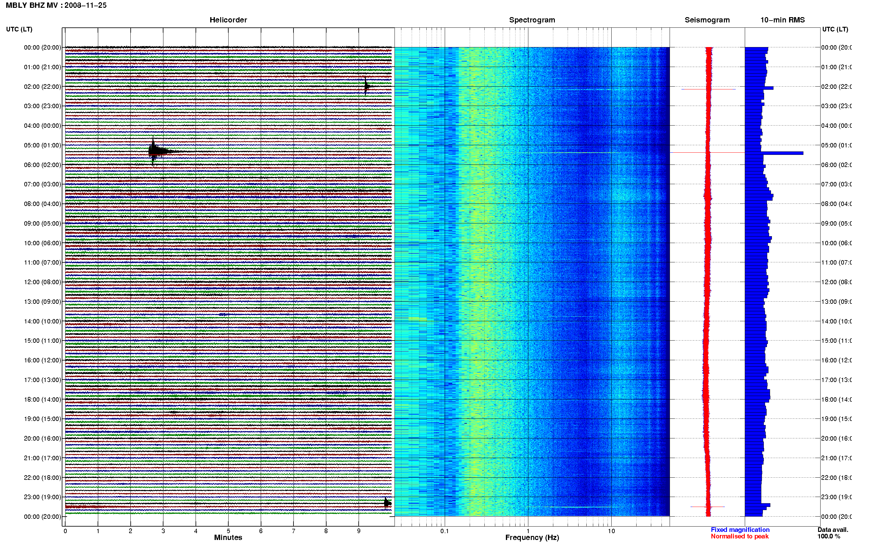
Task: Click left time label '17:00 (13:00)'
Action: (x=42, y=380)
